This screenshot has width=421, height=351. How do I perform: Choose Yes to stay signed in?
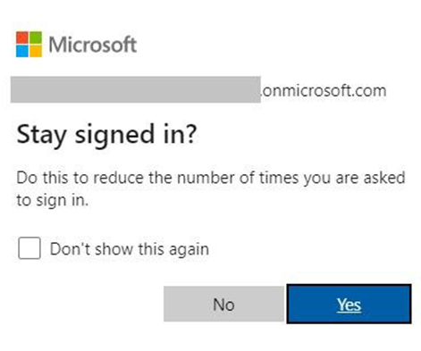[349, 304]
